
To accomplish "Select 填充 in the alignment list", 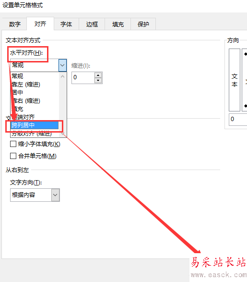I will coord(35,109).
